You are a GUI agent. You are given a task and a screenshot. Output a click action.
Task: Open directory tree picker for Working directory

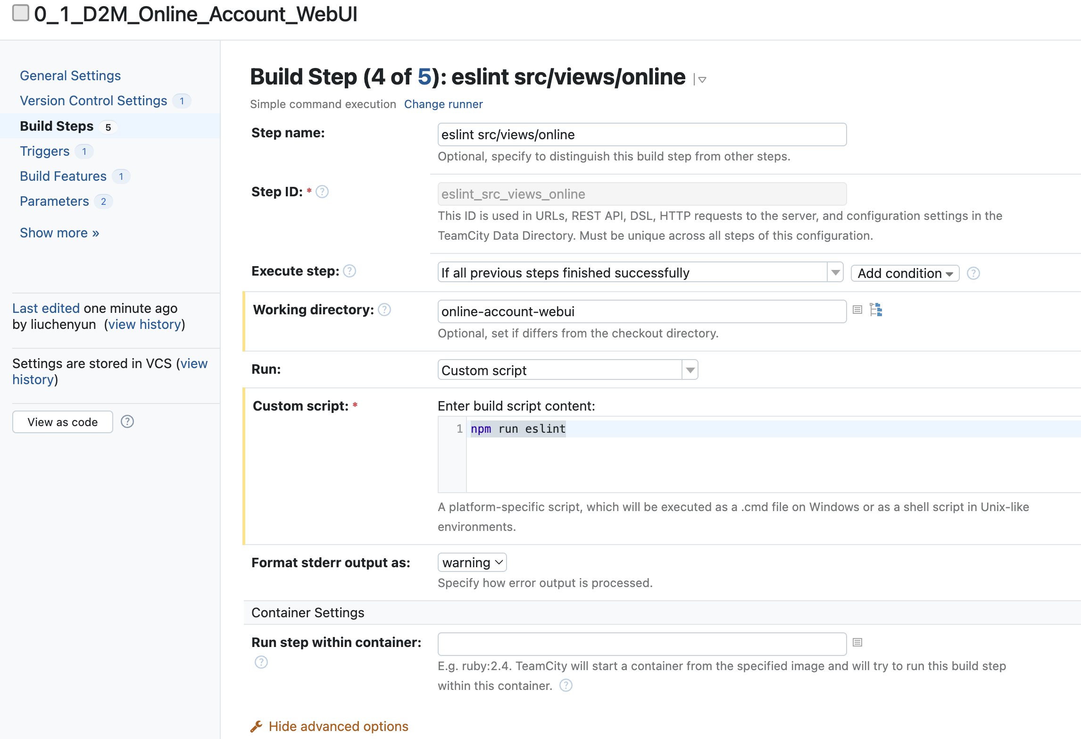(876, 310)
